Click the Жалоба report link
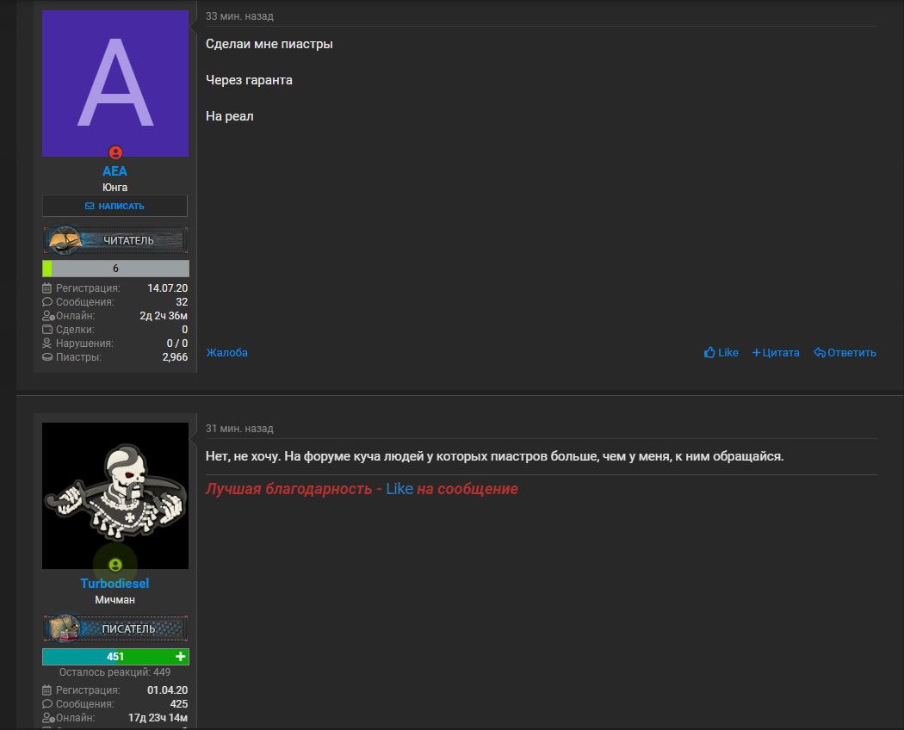This screenshot has width=904, height=730. coord(227,352)
